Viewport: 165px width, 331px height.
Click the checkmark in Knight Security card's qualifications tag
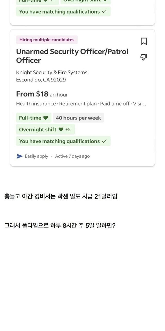tap(104, 141)
